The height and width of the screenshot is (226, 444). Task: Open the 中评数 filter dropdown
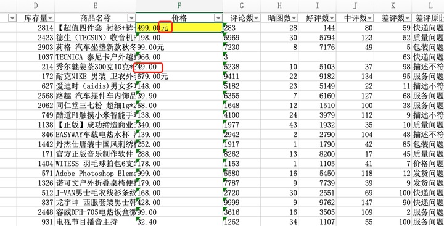pos(370,18)
